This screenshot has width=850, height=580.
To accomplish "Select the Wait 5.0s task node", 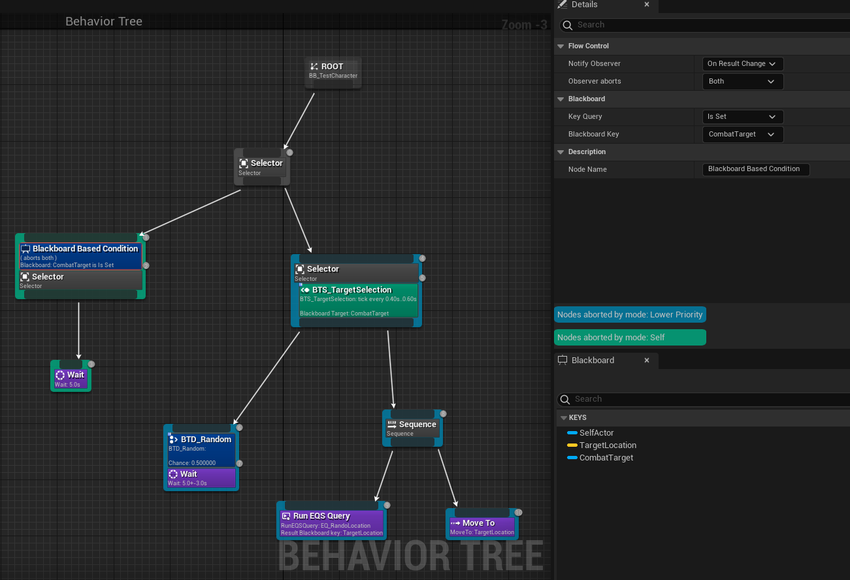I will [x=71, y=379].
